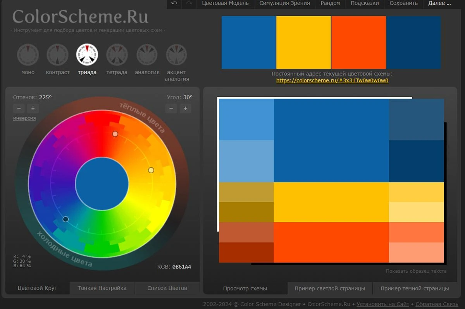Click the инверсия link
Image resolution: width=465 pixels, height=309 pixels.
pyautogui.click(x=24, y=118)
